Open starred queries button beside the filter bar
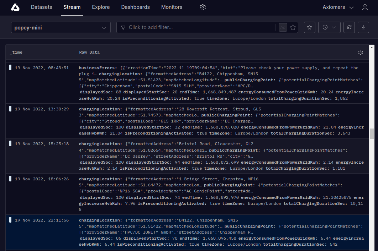Screen dimensions: 378x251 coord(310,27)
